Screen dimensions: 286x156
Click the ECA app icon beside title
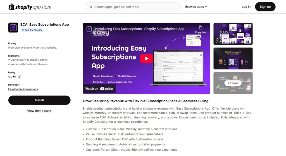point(13,28)
